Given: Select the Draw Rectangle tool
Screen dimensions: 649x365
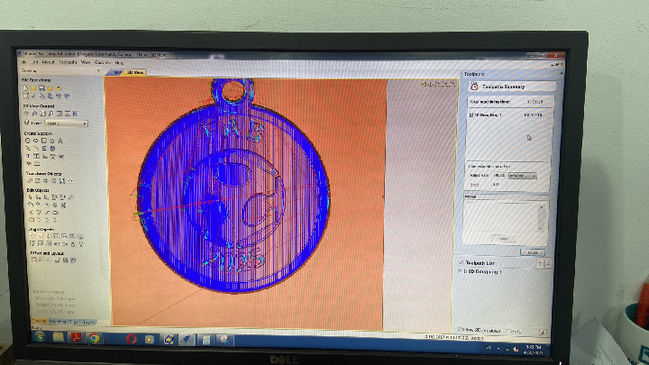Looking at the screenshot, I should 44,141.
